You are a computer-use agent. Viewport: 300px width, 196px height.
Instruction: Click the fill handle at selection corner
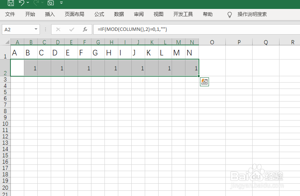click(199, 76)
